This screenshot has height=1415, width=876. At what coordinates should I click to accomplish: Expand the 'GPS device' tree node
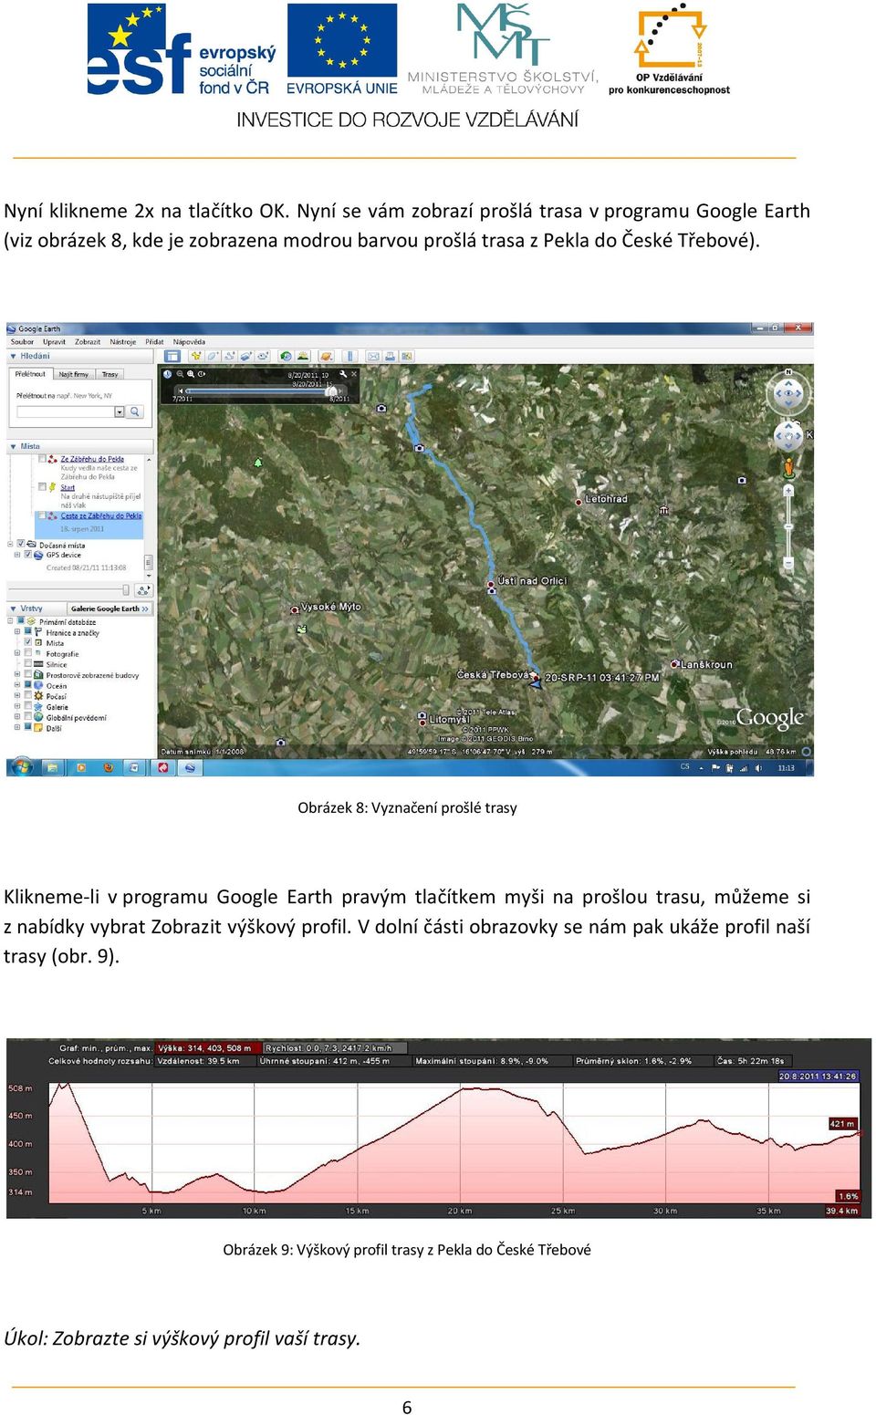17,555
